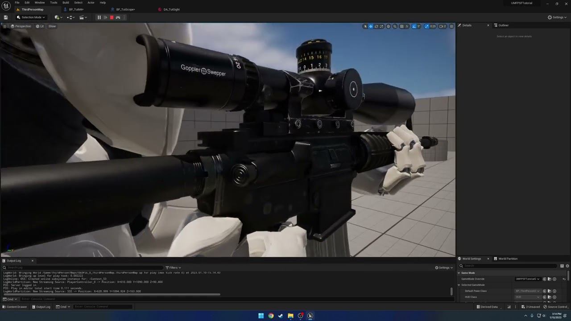Viewport: 571px width, 321px height.
Task: Open grid snap size value 5
Action: pyautogui.click(x=407, y=26)
